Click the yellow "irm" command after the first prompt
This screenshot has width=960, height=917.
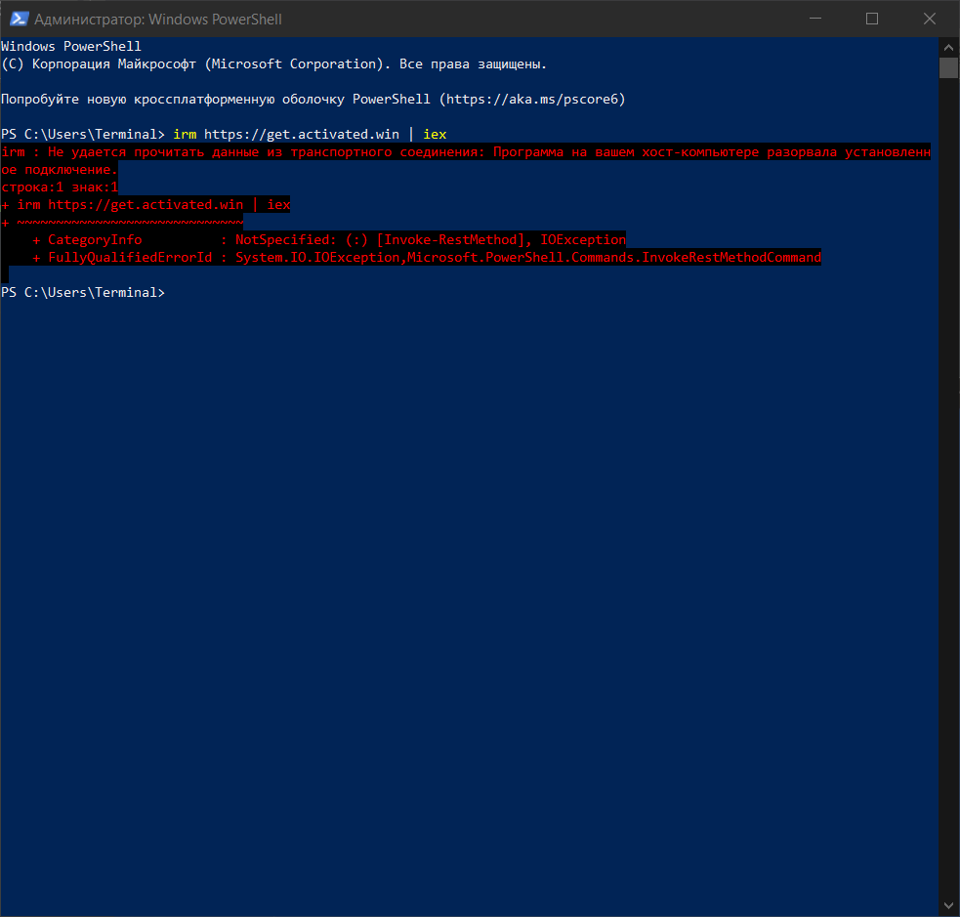[x=184, y=134]
